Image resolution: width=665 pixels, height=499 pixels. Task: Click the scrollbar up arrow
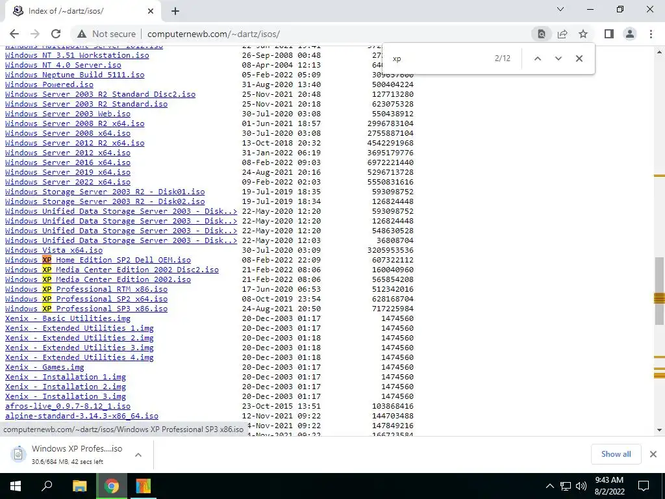(659, 52)
